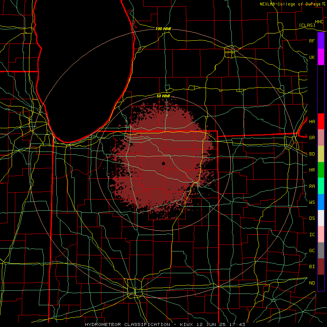Click the 17:43 timestamp
327x327 pixels.
tap(237, 324)
